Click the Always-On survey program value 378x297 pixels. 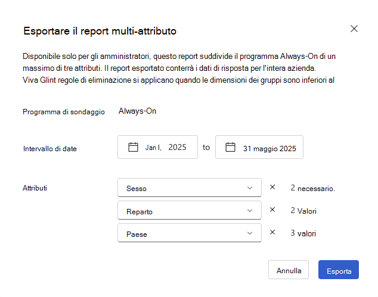(x=137, y=111)
